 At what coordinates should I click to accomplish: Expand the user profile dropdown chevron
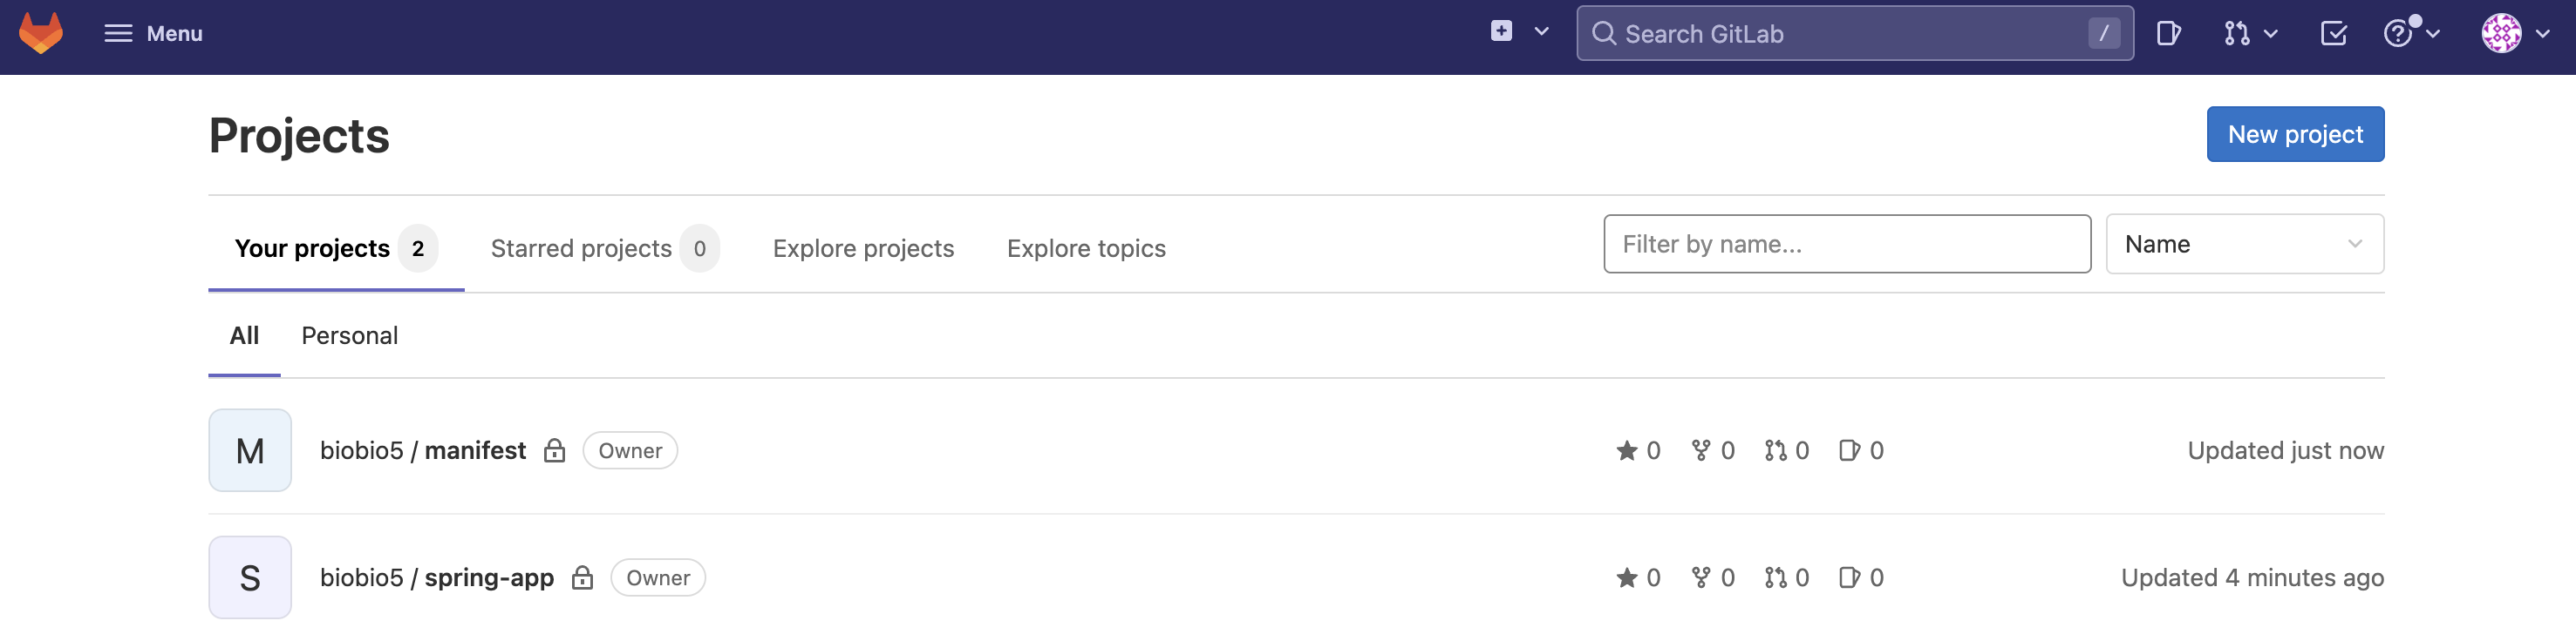[2543, 34]
